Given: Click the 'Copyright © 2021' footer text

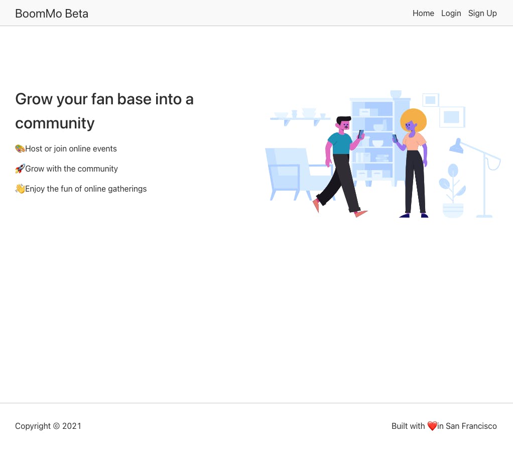Looking at the screenshot, I should pyautogui.click(x=48, y=426).
